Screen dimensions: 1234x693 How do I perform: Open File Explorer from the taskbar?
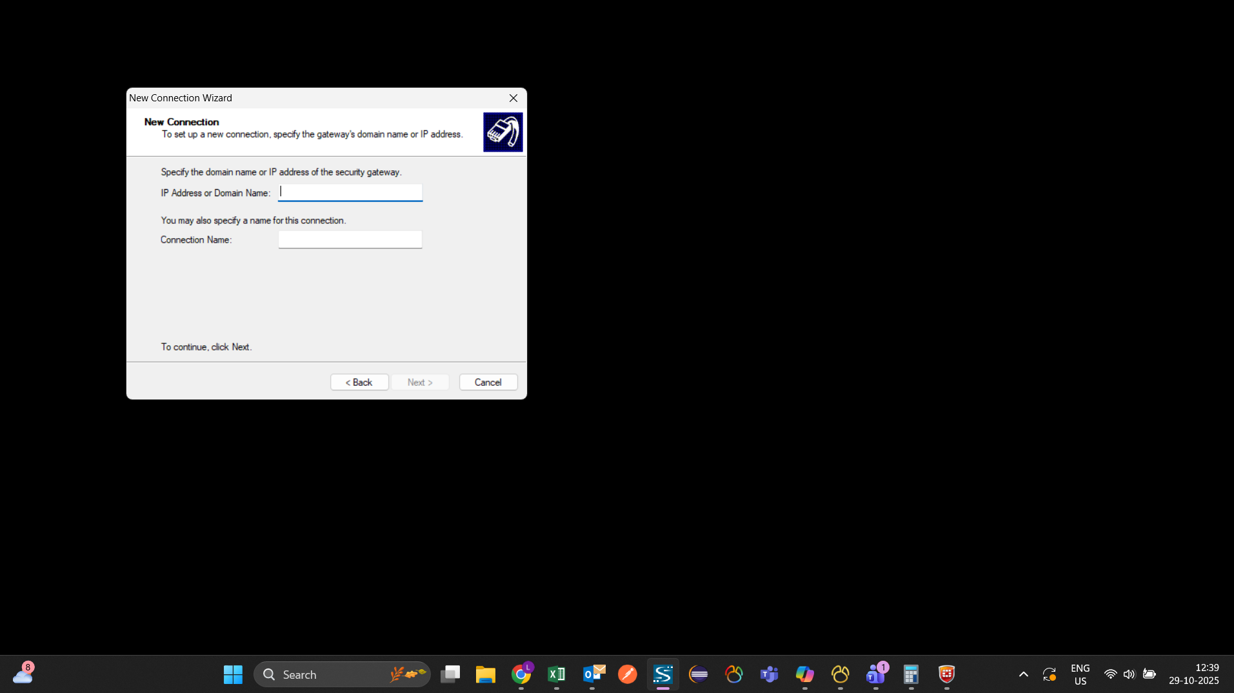486,674
